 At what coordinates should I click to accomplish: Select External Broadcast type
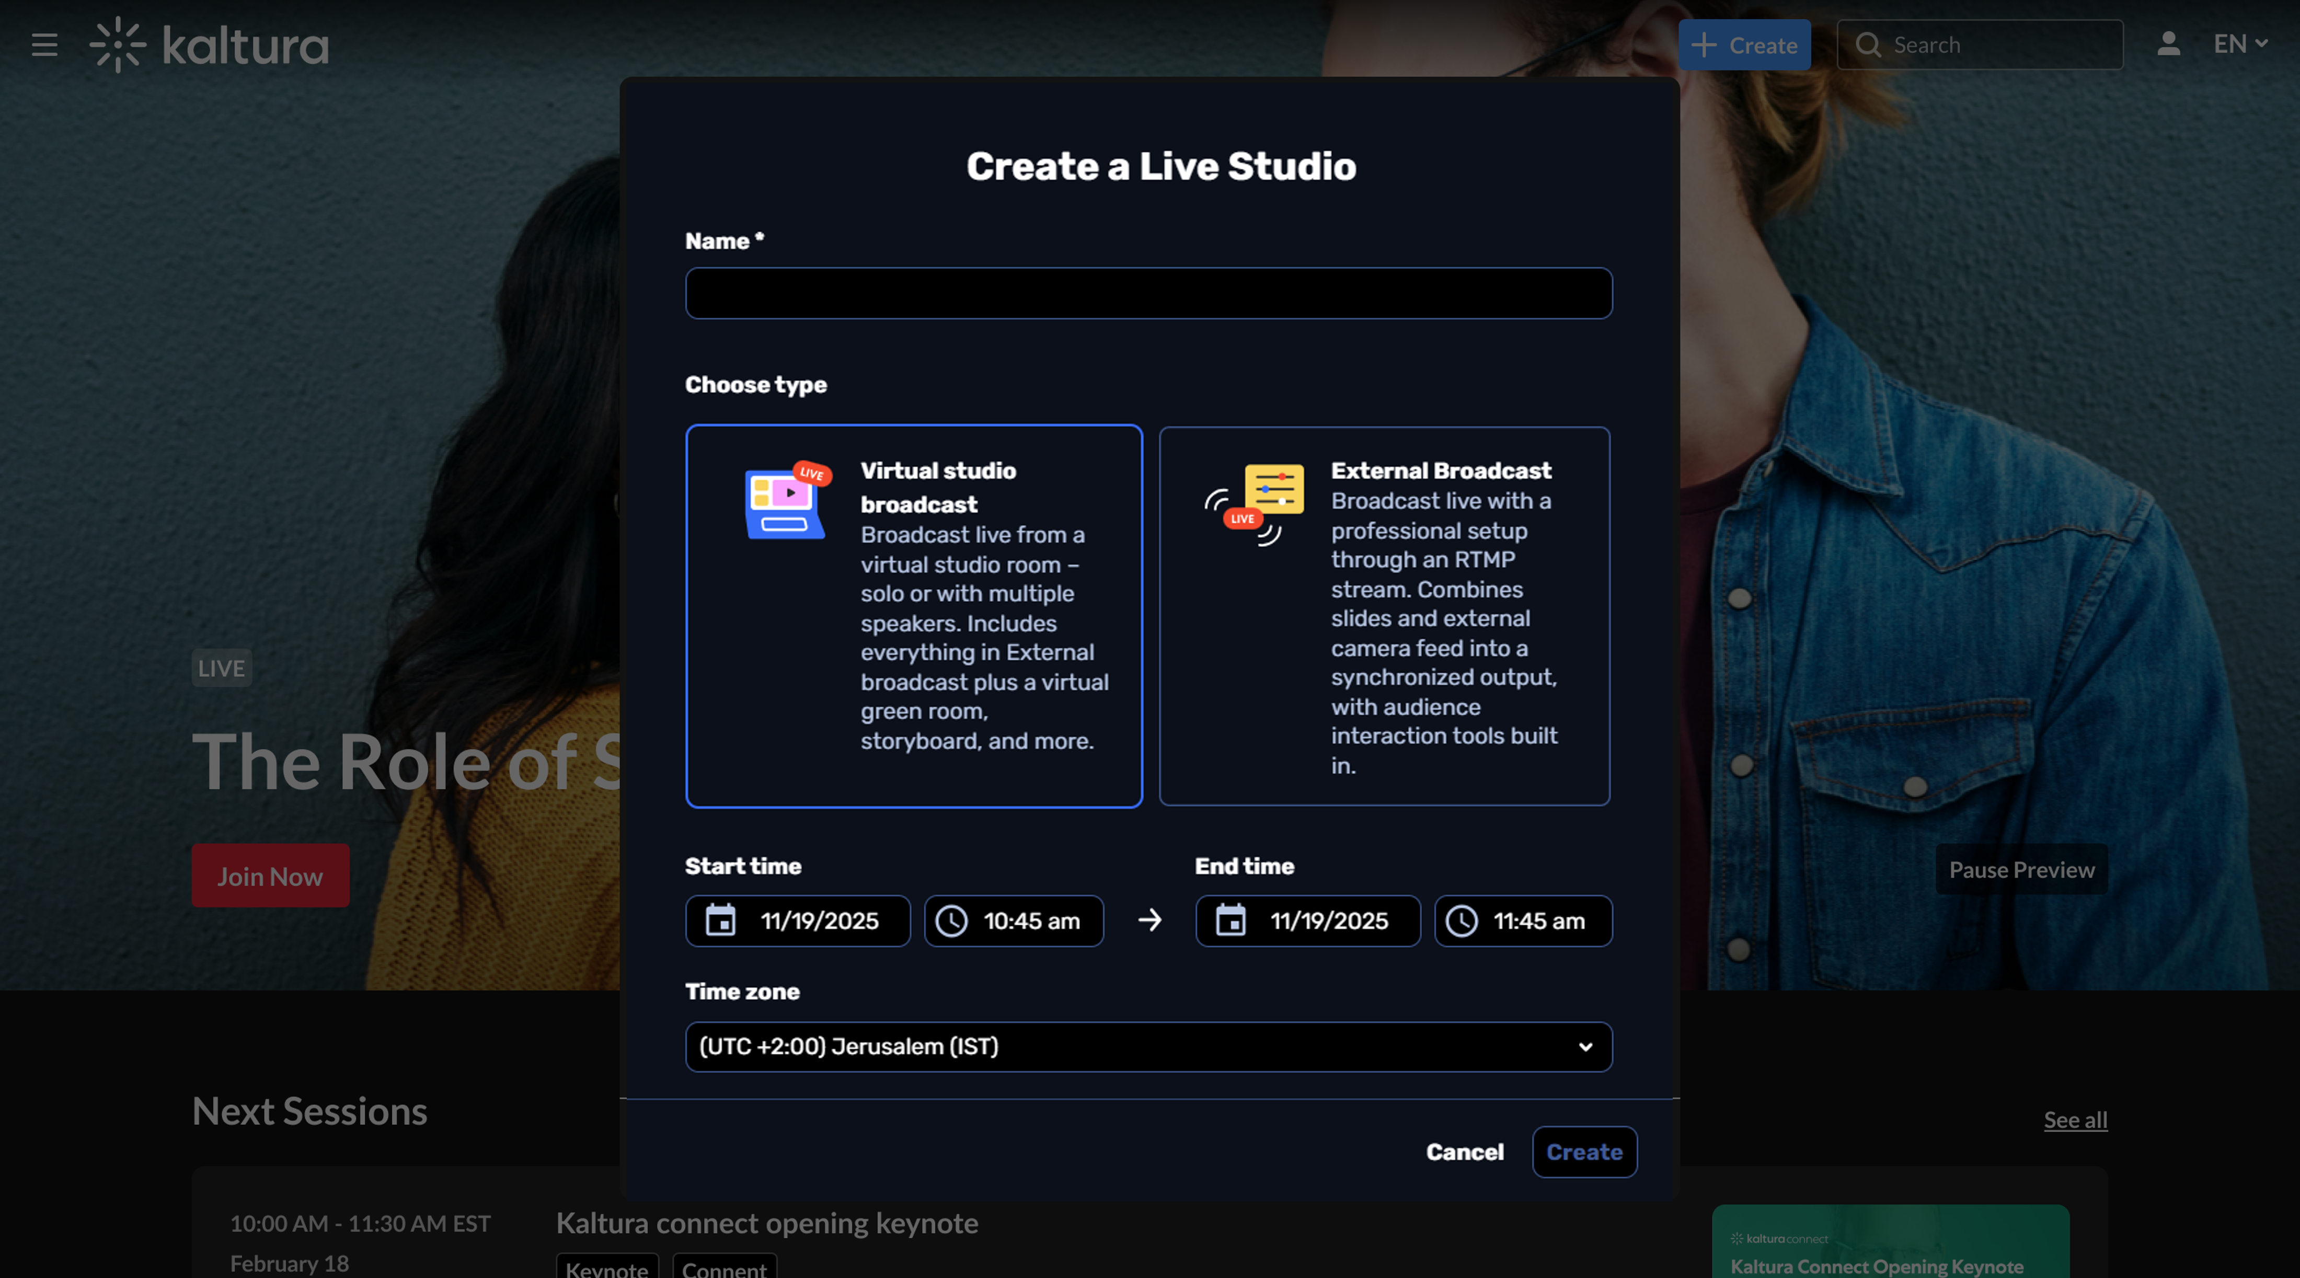tap(1384, 615)
